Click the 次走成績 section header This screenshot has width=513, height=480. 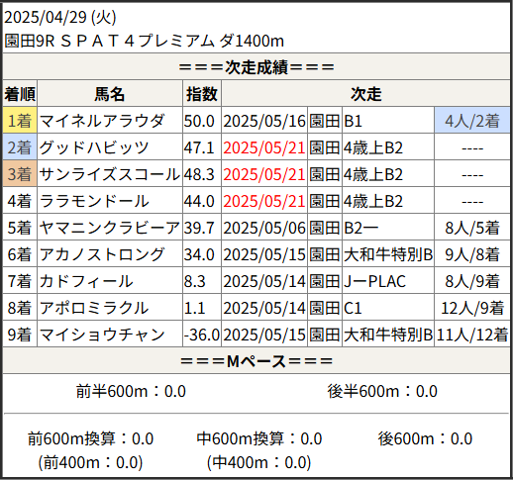pos(256,66)
